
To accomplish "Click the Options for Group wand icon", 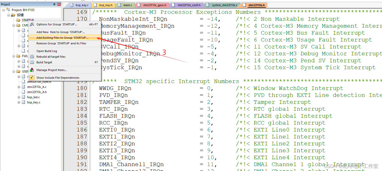I will tap(32, 24).
